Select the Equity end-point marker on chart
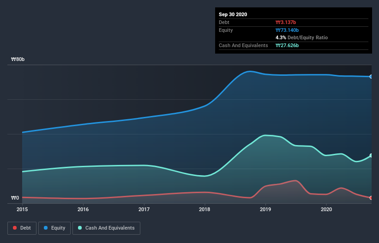This screenshot has height=243, width=379. tap(371, 77)
